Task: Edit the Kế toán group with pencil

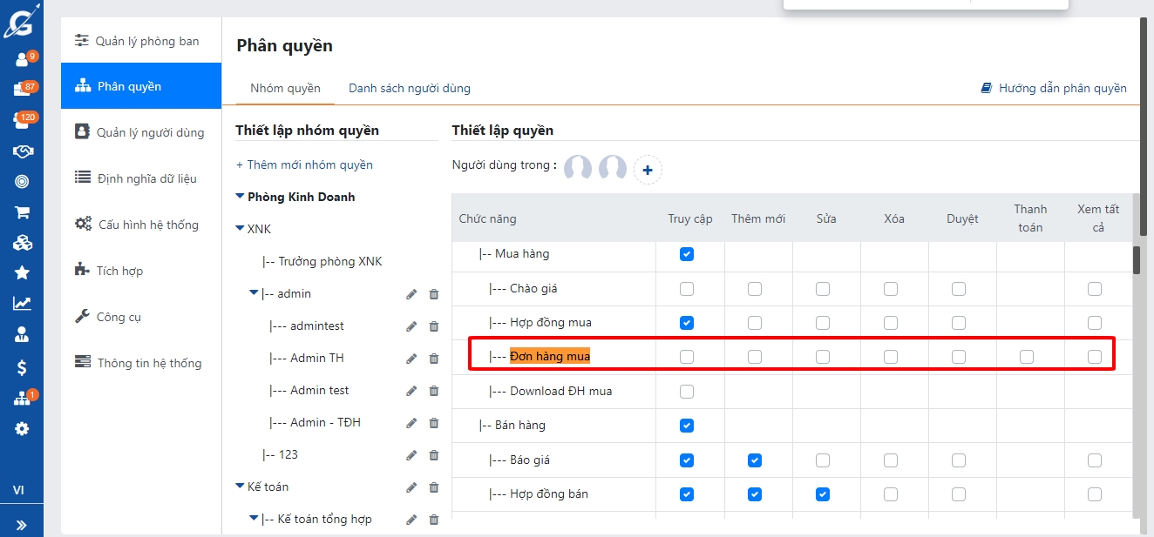Action: pyautogui.click(x=411, y=487)
